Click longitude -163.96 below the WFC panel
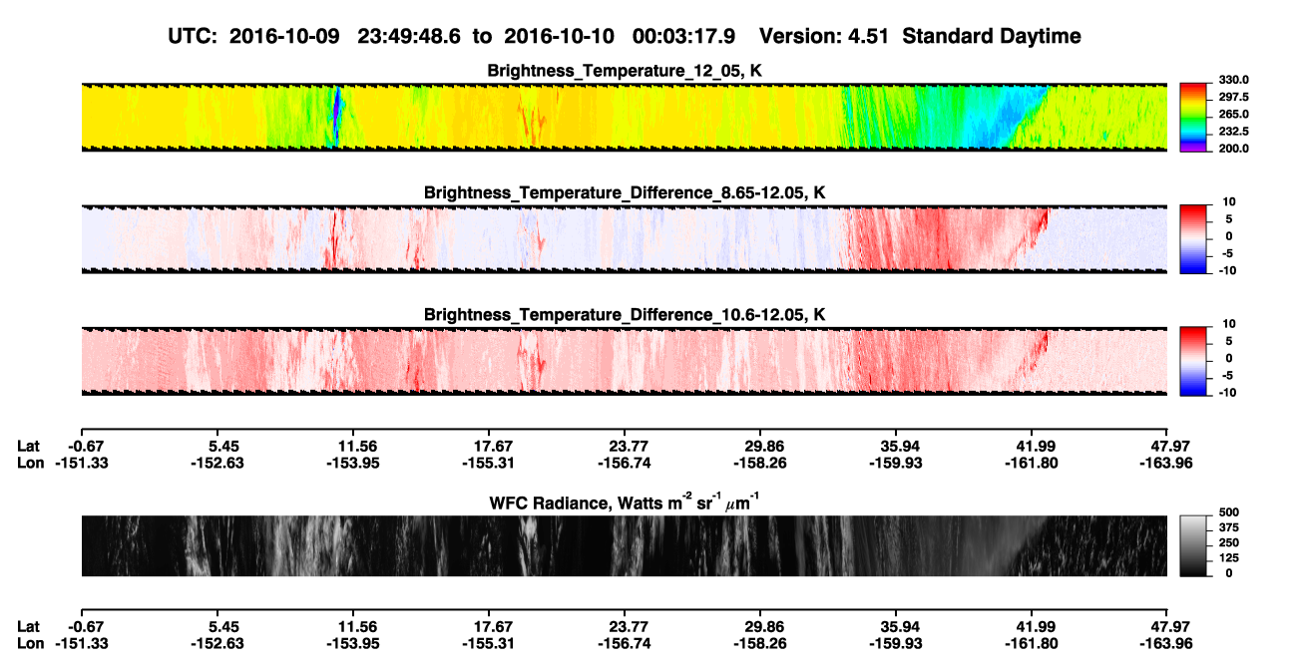The height and width of the screenshot is (665, 1297). click(x=1166, y=643)
